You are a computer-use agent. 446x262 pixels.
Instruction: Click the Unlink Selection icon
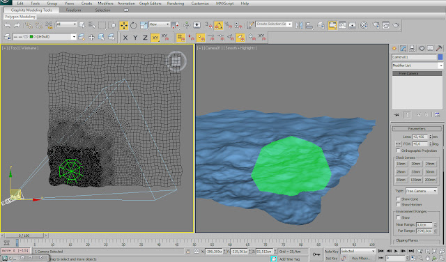click(39, 25)
